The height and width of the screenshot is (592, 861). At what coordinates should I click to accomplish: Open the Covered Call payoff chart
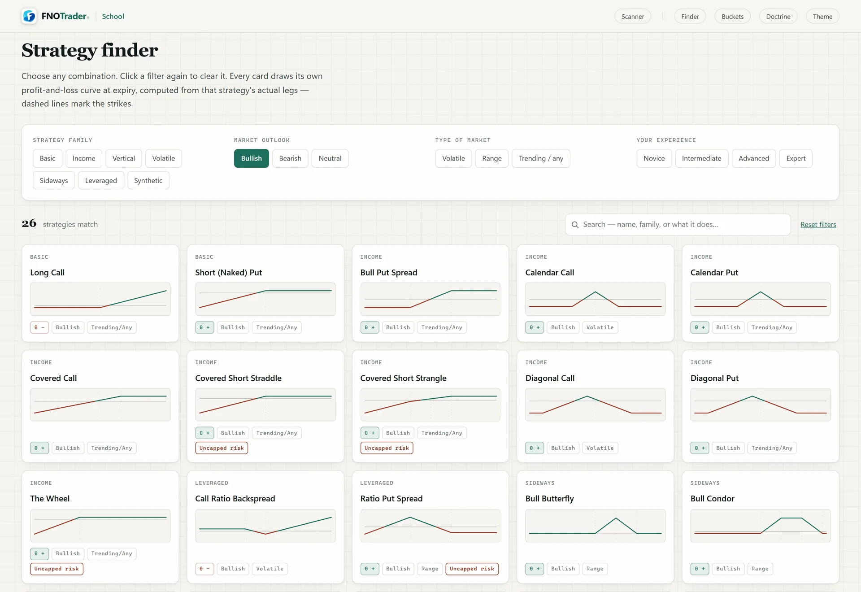pos(100,405)
